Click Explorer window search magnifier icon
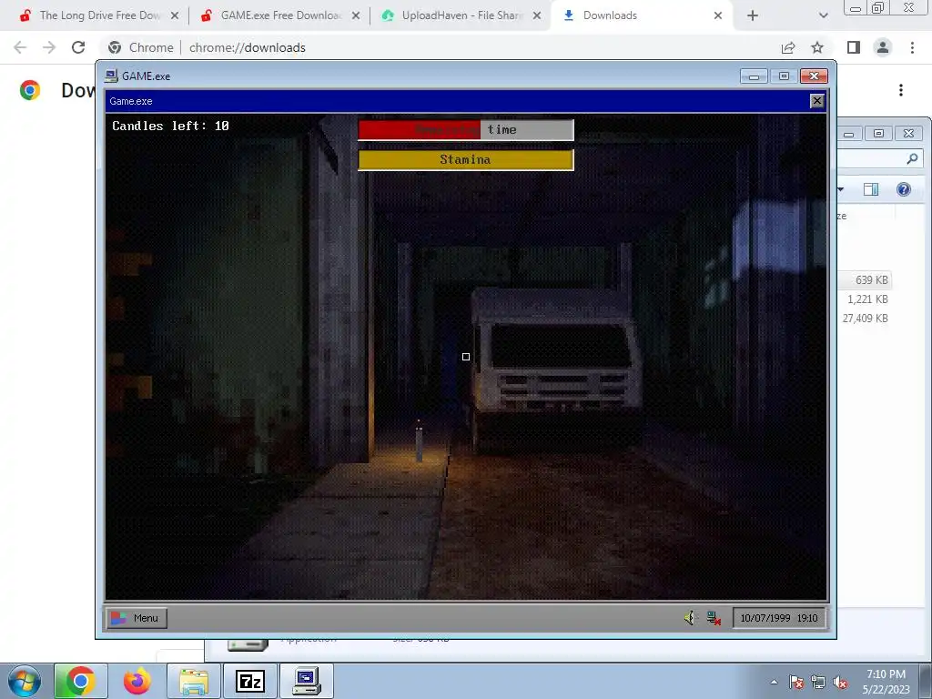This screenshot has height=699, width=932. click(x=912, y=158)
